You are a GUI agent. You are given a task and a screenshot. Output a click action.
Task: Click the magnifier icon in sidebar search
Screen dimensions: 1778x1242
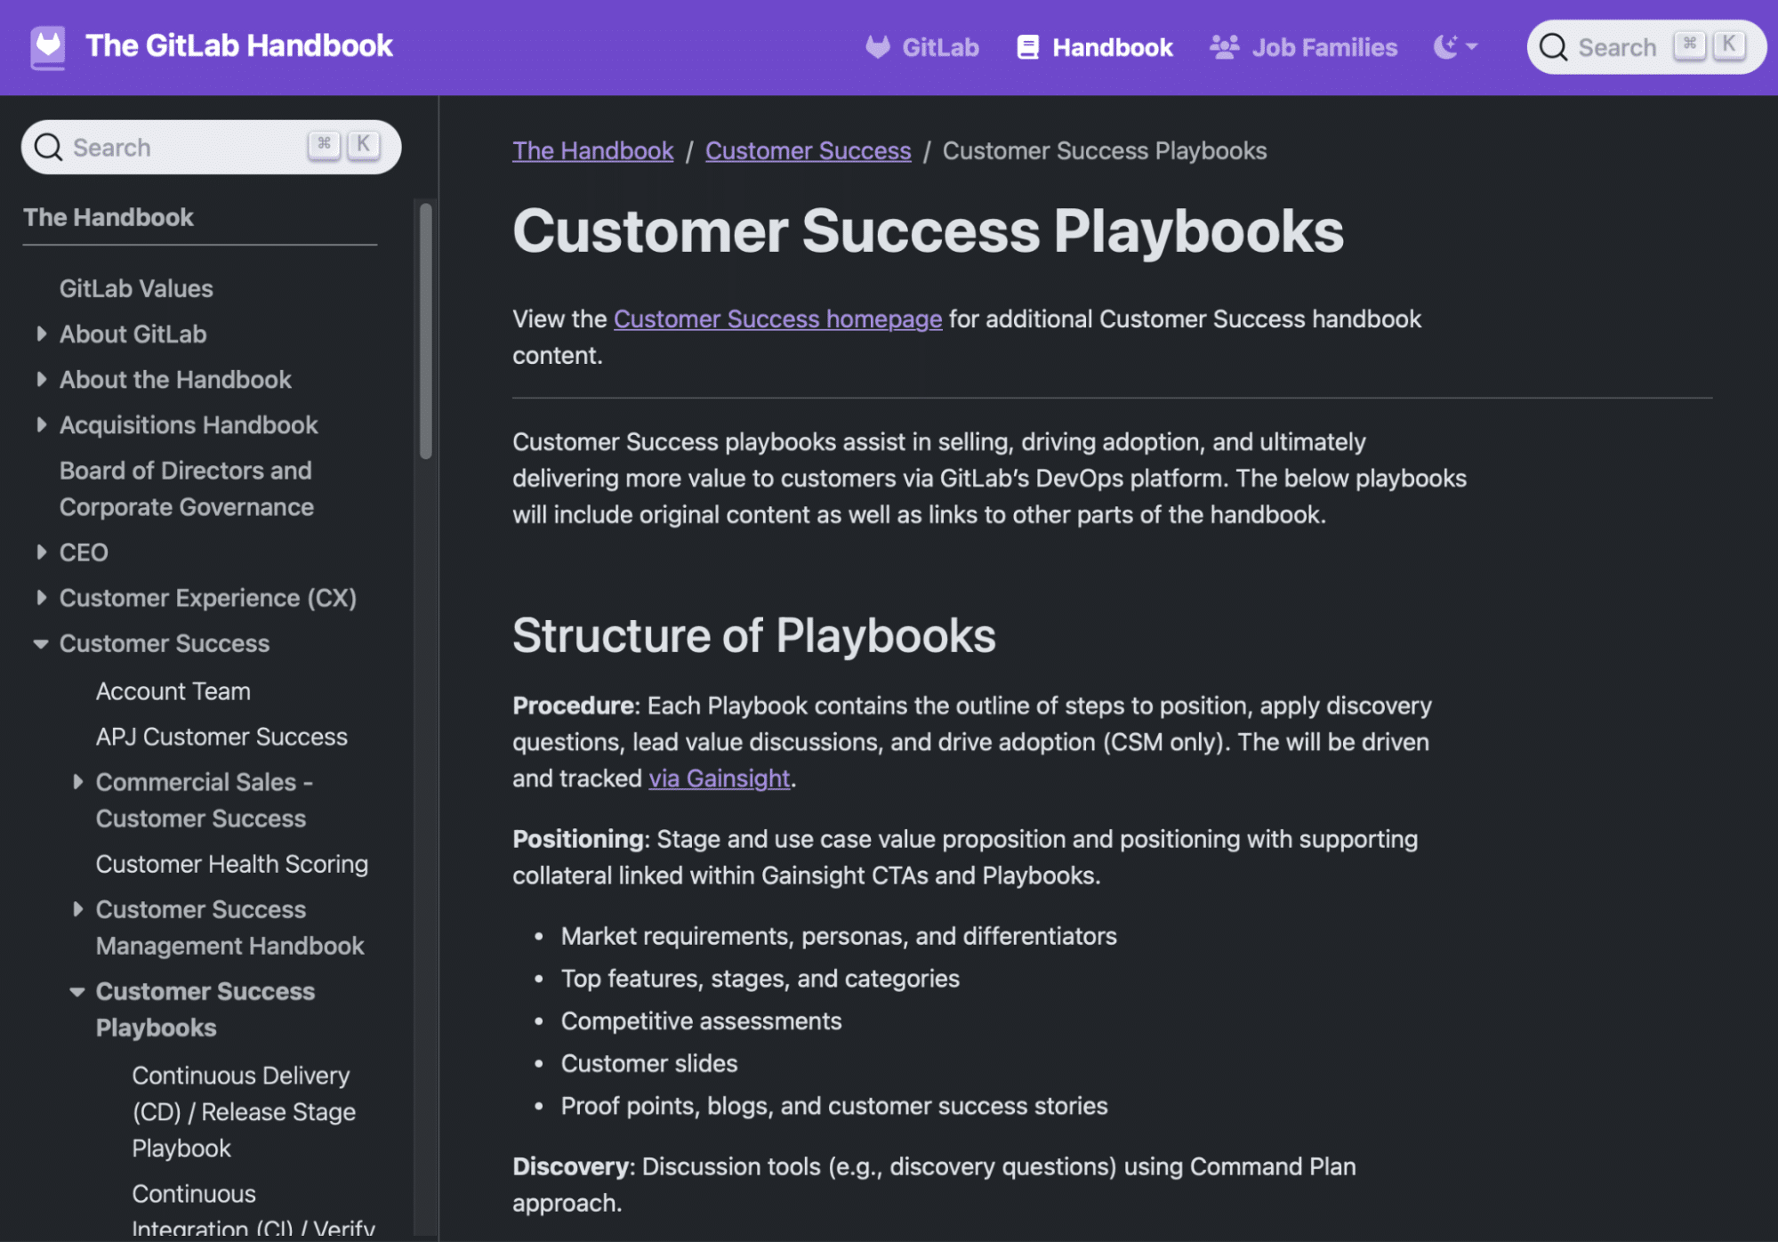pos(48,146)
